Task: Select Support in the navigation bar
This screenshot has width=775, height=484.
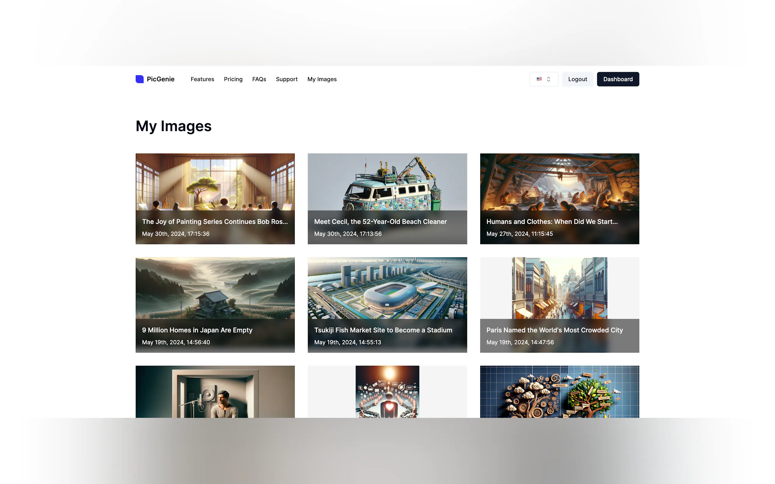Action: pyautogui.click(x=287, y=79)
